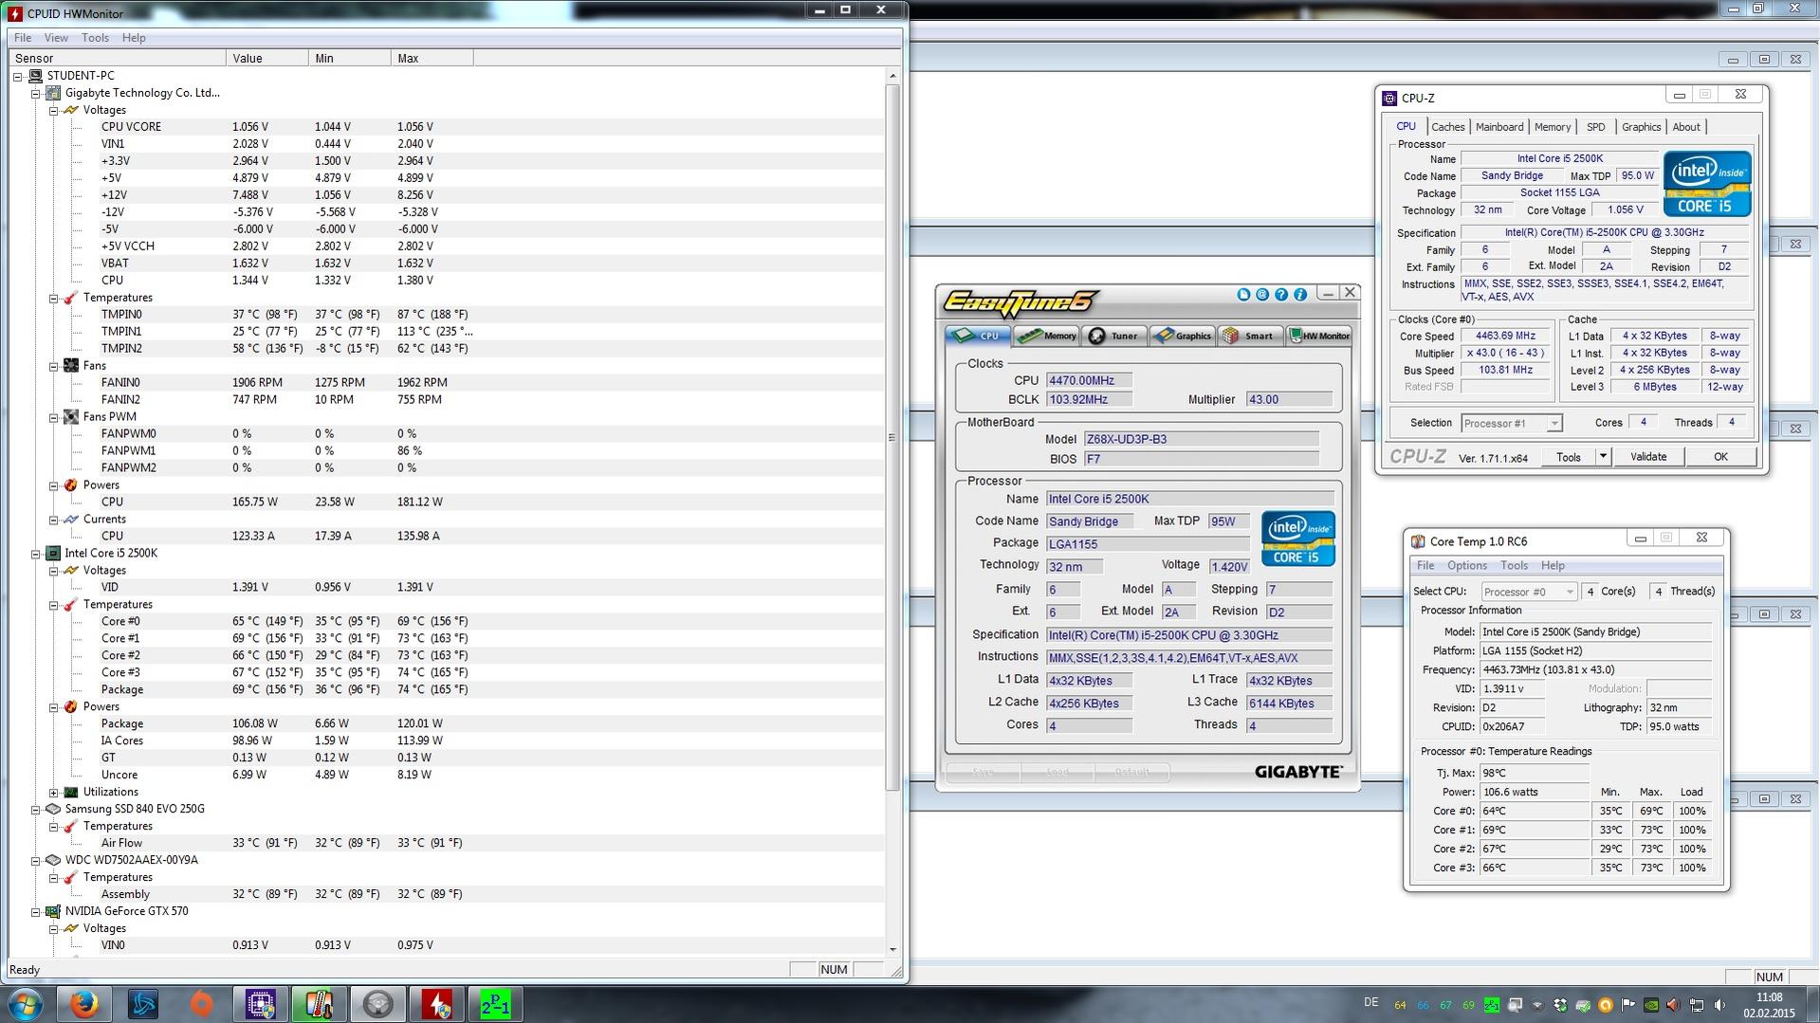Open the Origin taskbar icon
The width and height of the screenshot is (1820, 1023).
point(201,1004)
